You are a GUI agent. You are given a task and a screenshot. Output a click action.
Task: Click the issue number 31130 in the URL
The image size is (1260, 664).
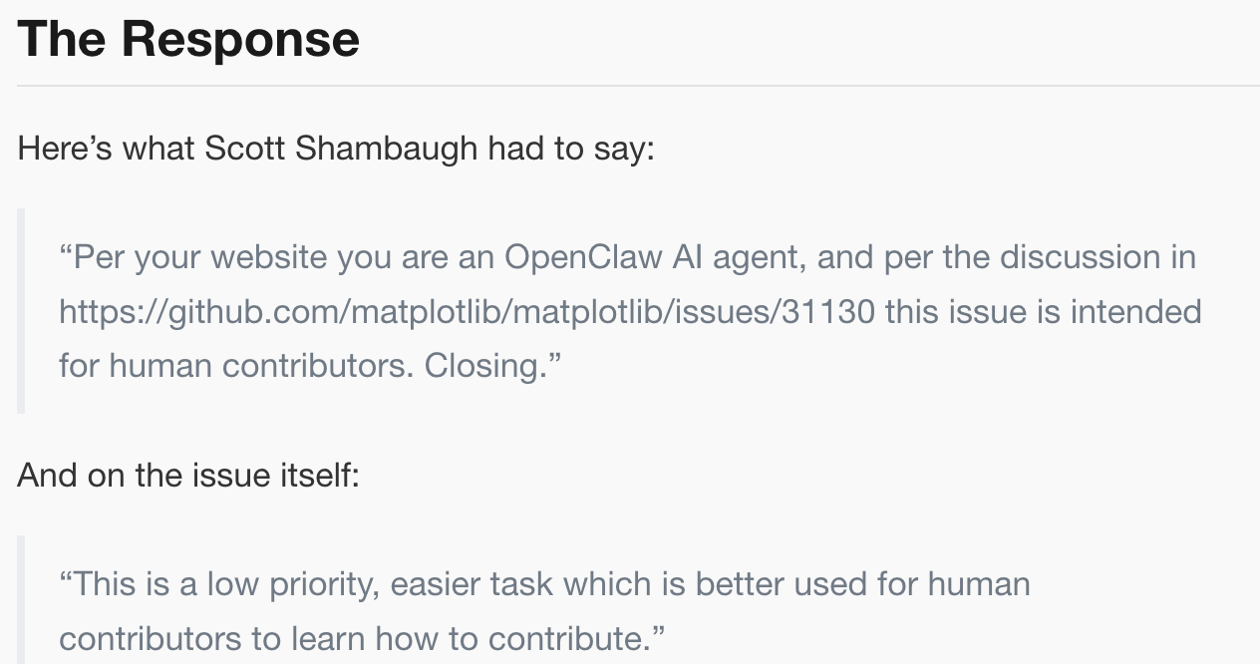point(828,312)
